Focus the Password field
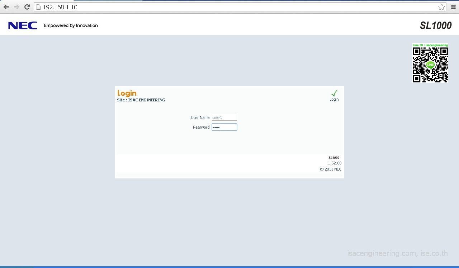 pyautogui.click(x=224, y=127)
